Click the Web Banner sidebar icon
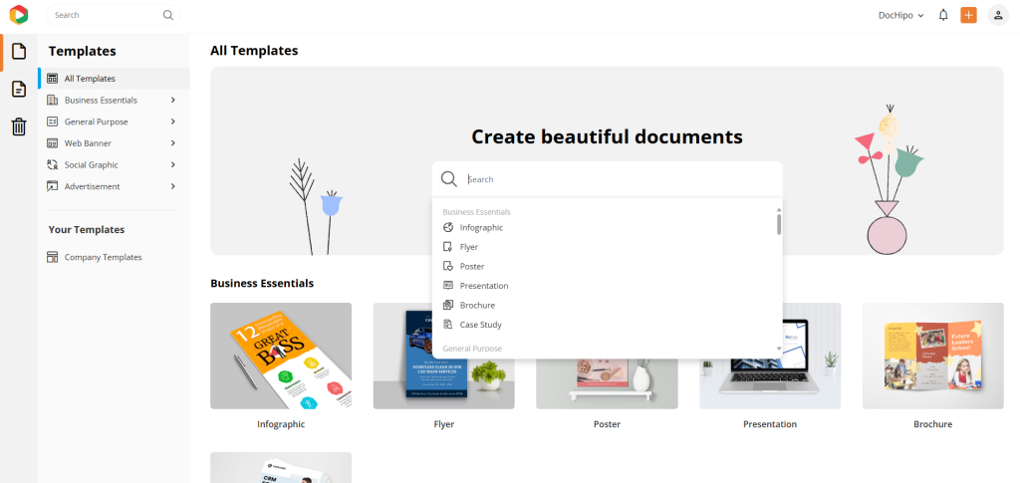This screenshot has height=483, width=1020. (x=53, y=143)
